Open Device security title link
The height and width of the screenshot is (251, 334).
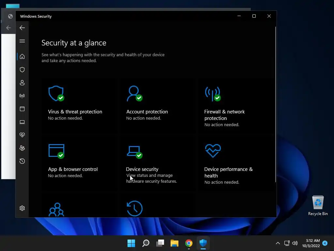coord(142,169)
